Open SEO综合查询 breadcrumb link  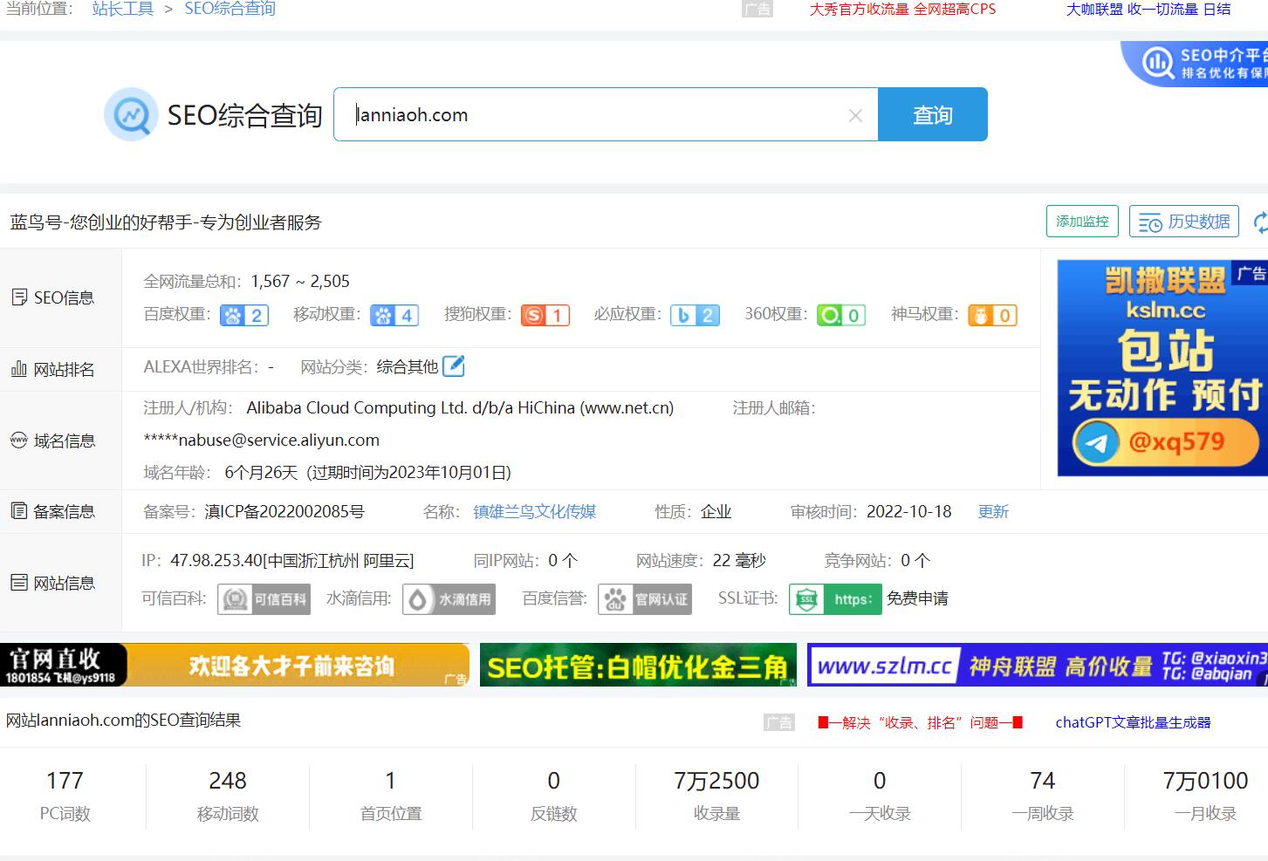coord(230,9)
